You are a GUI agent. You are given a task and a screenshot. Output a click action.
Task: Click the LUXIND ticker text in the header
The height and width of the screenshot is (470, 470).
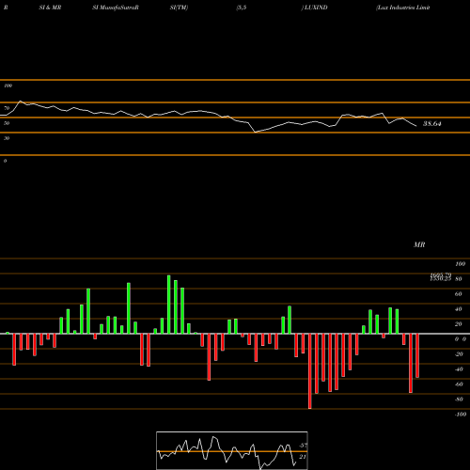tap(315, 8)
